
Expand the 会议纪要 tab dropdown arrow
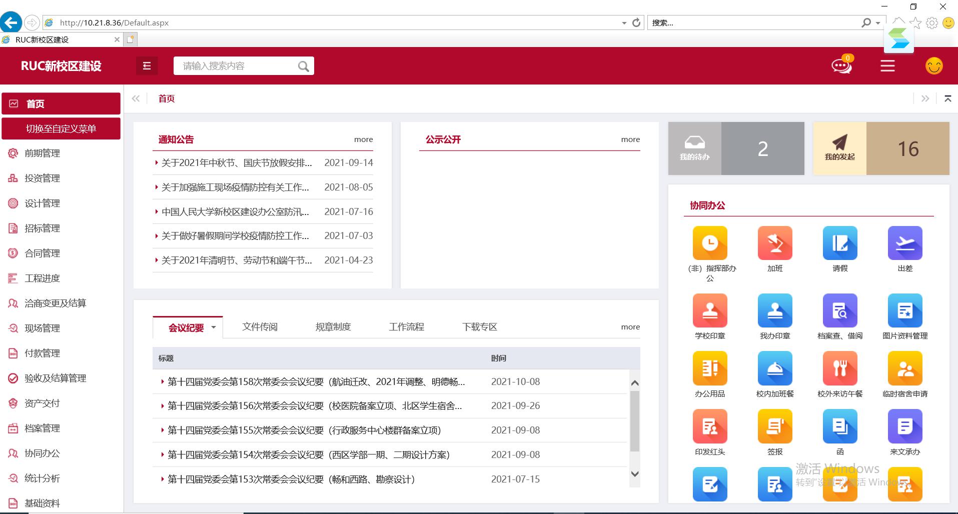(214, 327)
